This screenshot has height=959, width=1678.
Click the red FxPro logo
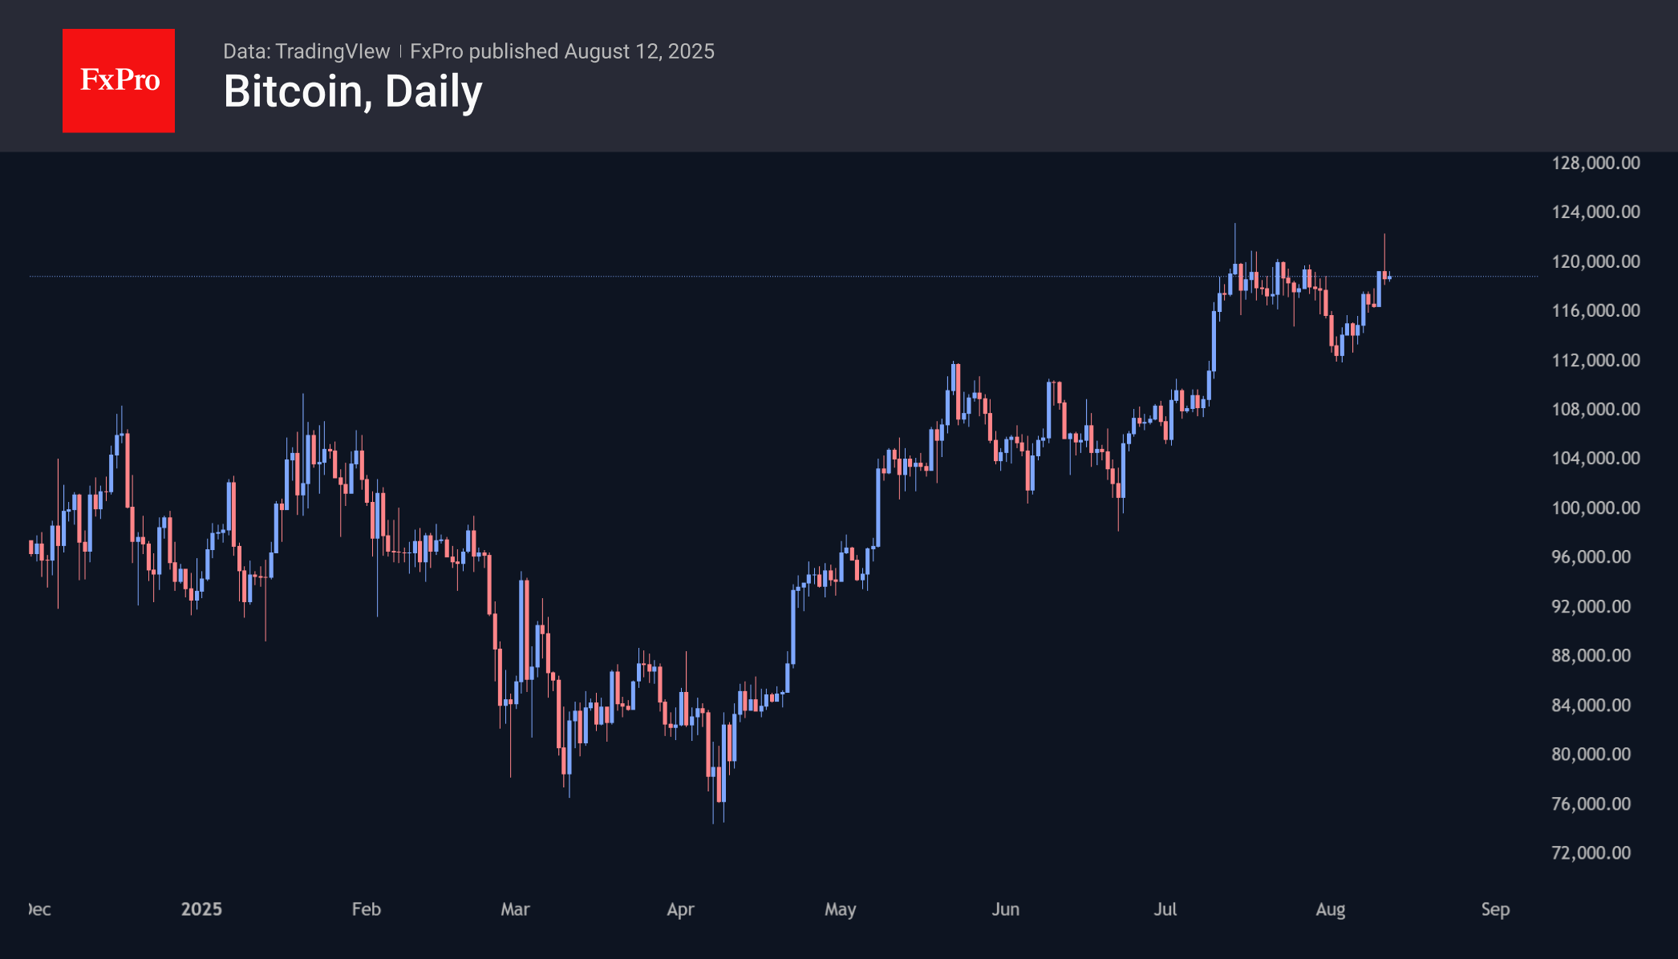point(119,80)
